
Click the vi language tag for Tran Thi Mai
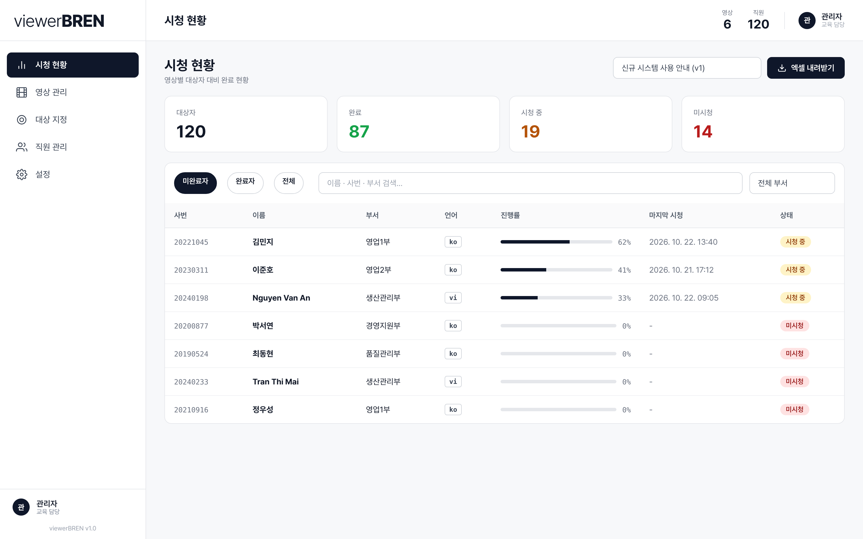click(x=453, y=382)
